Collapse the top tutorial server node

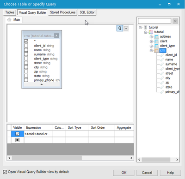(x=140, y=28)
